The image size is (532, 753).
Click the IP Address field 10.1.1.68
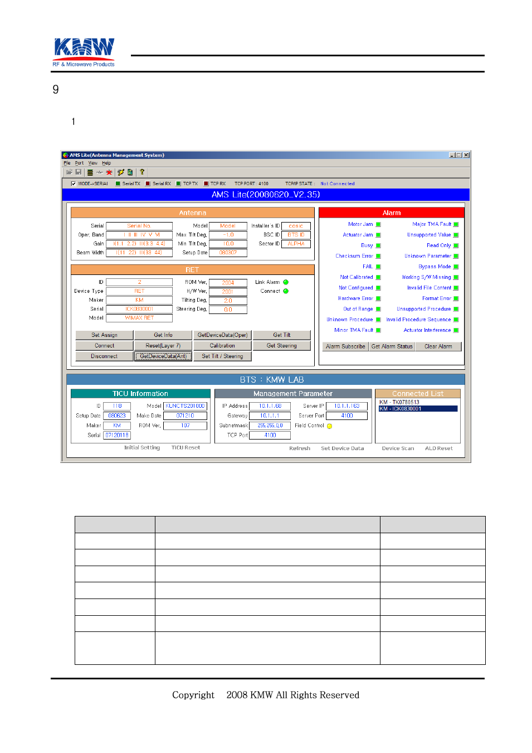tap(270, 406)
